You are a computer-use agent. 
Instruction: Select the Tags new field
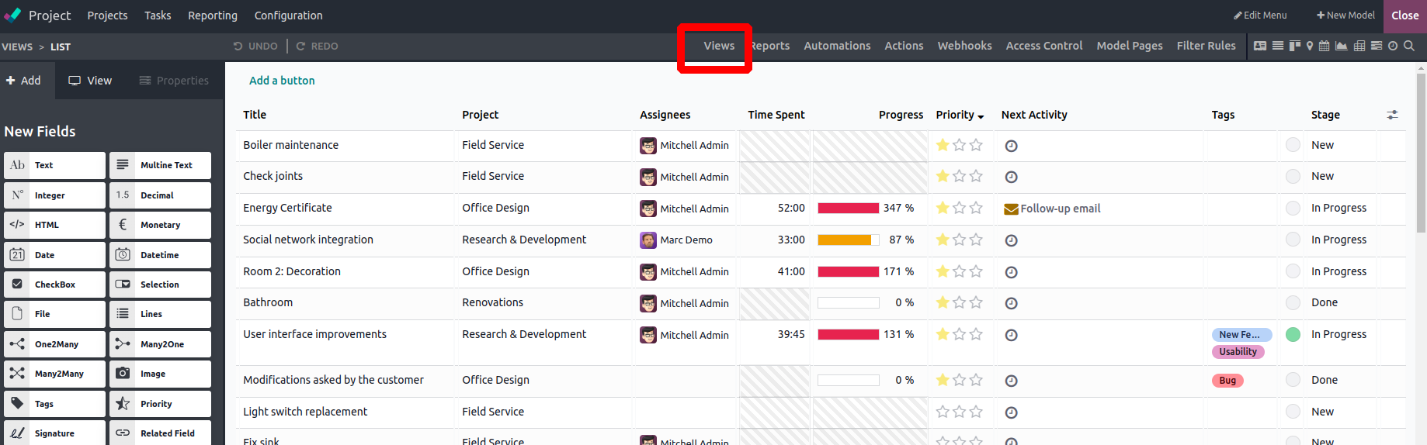[54, 404]
